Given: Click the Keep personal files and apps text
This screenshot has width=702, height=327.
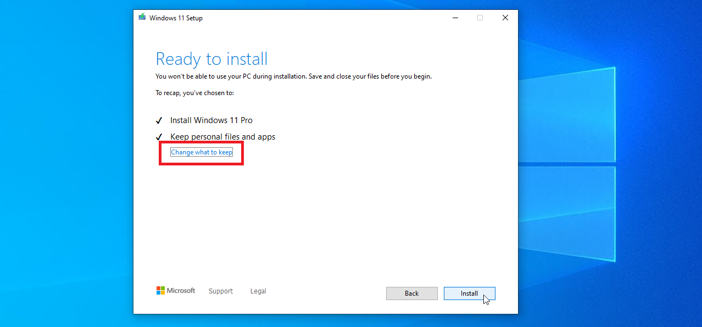Looking at the screenshot, I should click(x=222, y=136).
